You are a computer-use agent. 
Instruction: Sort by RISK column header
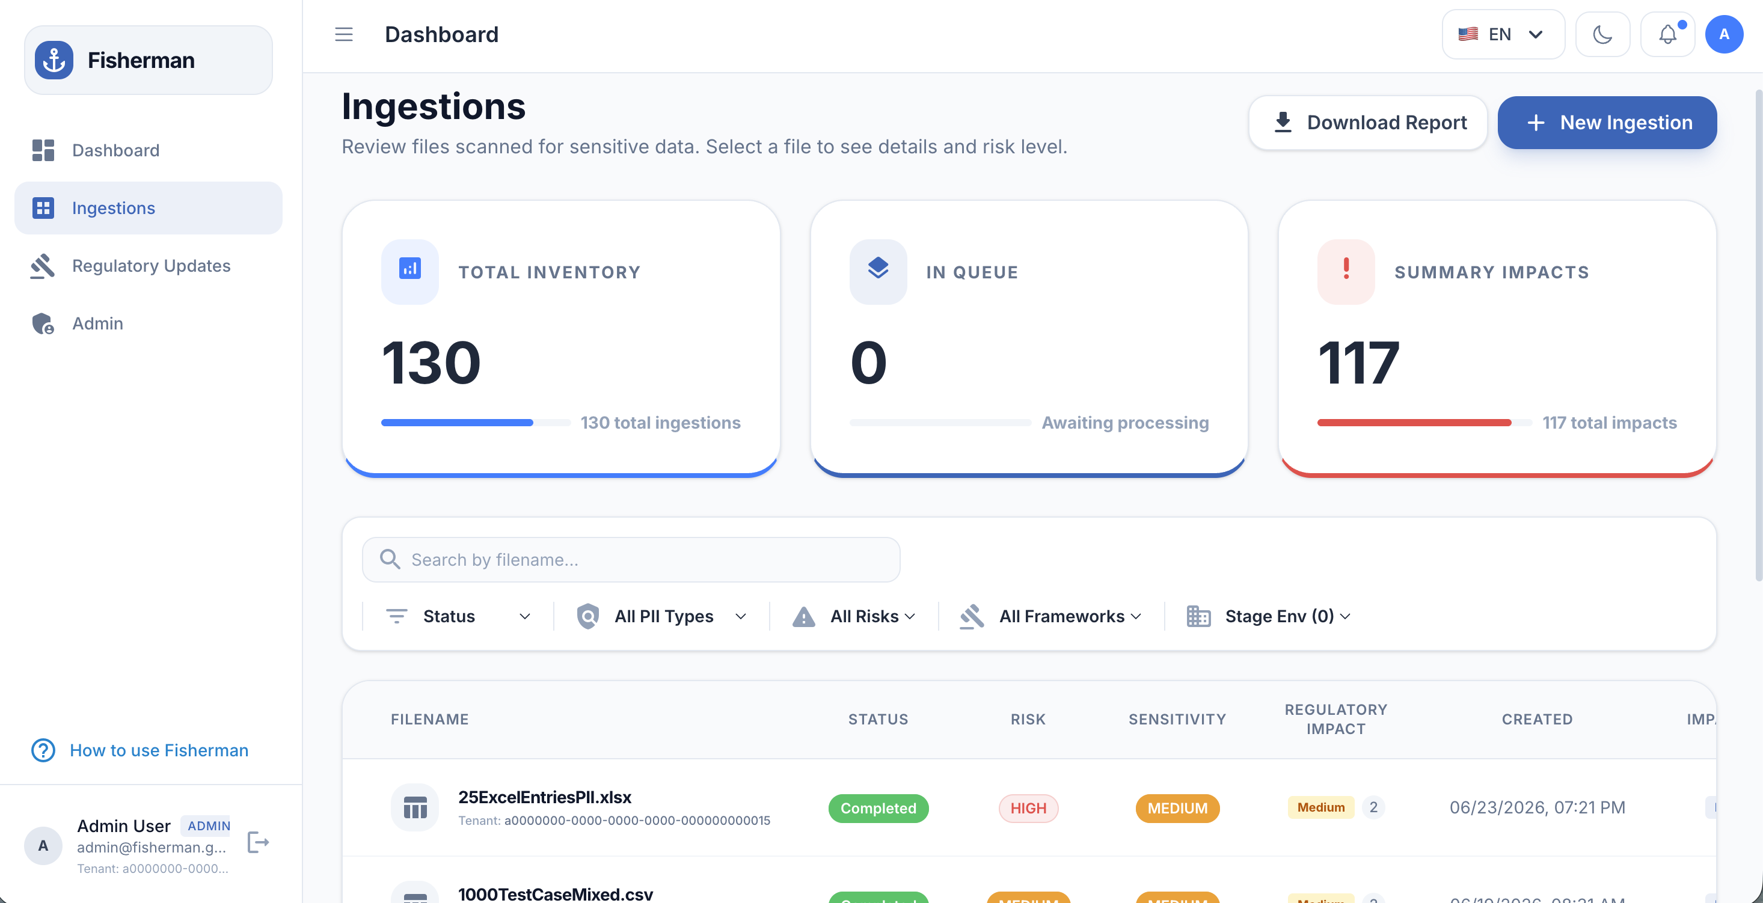tap(1028, 719)
